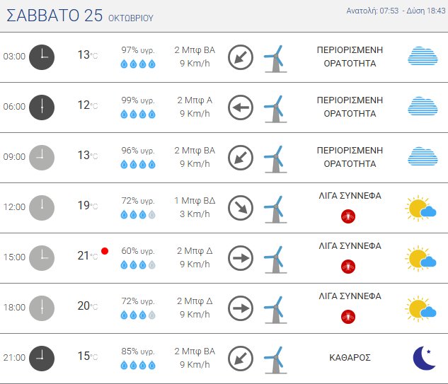448x384 pixels.
Task: Click the fog cloud icon at 06:00
Action: 422,107
